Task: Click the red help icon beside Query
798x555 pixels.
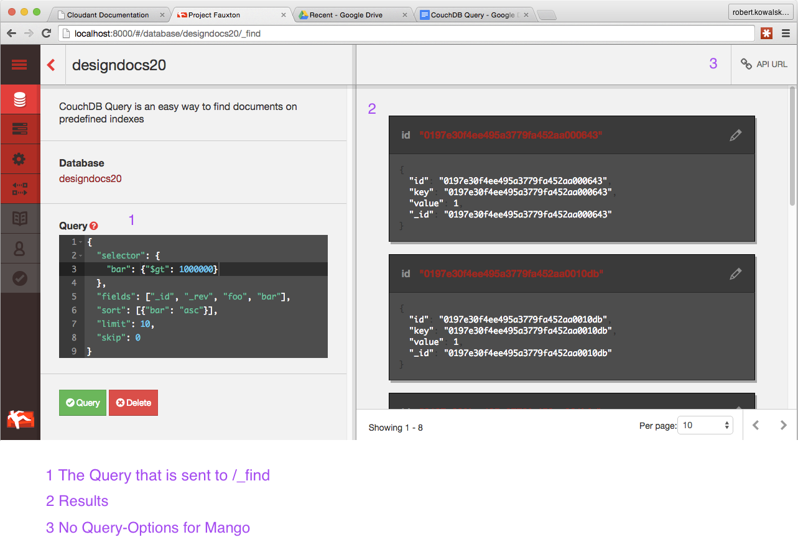Action: click(x=94, y=226)
